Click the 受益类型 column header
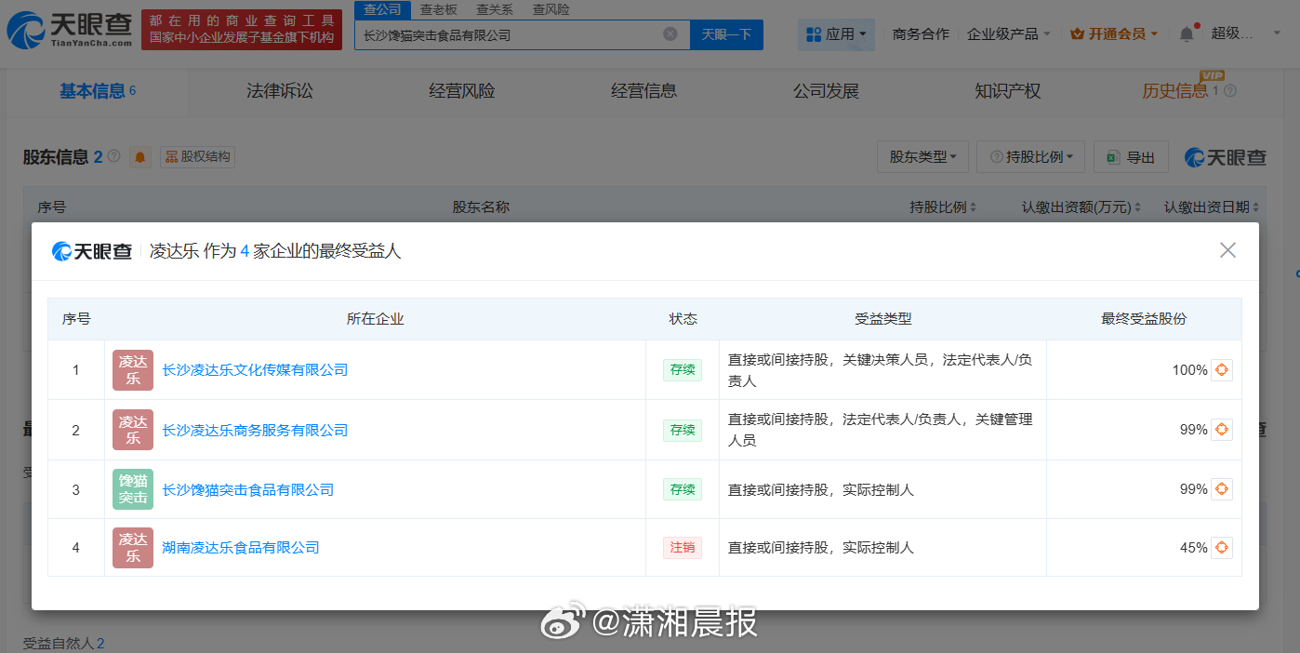This screenshot has width=1300, height=653. pyautogui.click(x=883, y=319)
